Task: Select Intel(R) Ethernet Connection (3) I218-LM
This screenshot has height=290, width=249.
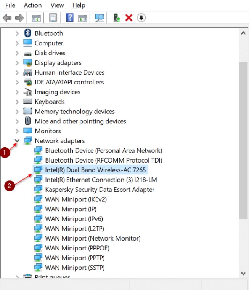Action: pos(101,180)
